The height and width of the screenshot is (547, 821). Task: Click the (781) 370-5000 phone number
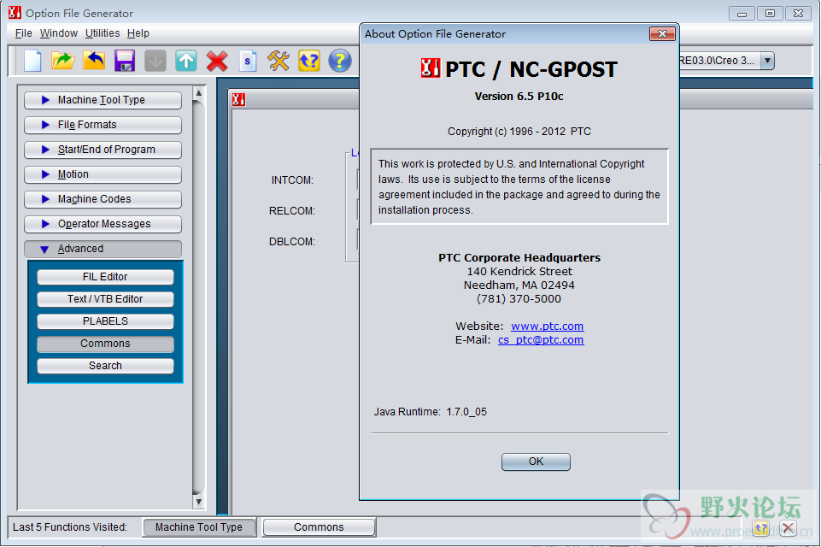coord(519,298)
